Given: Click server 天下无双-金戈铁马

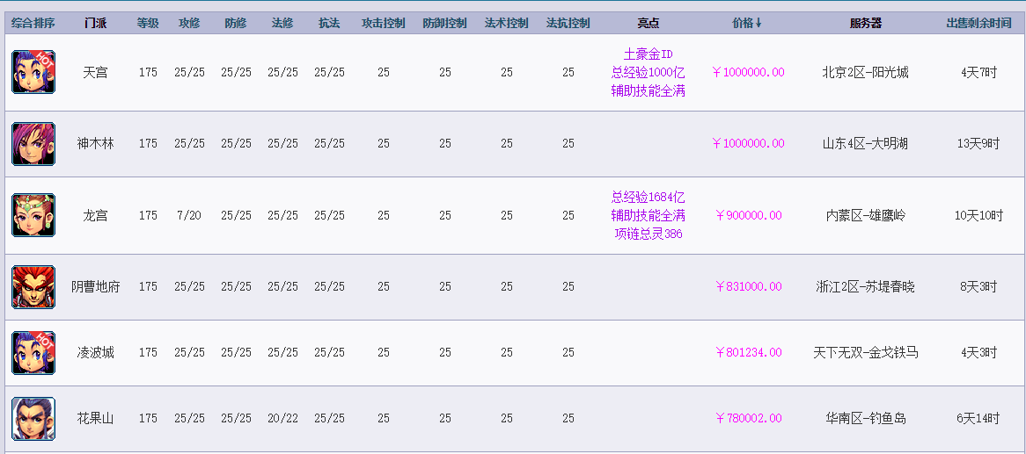Looking at the screenshot, I should 866,353.
